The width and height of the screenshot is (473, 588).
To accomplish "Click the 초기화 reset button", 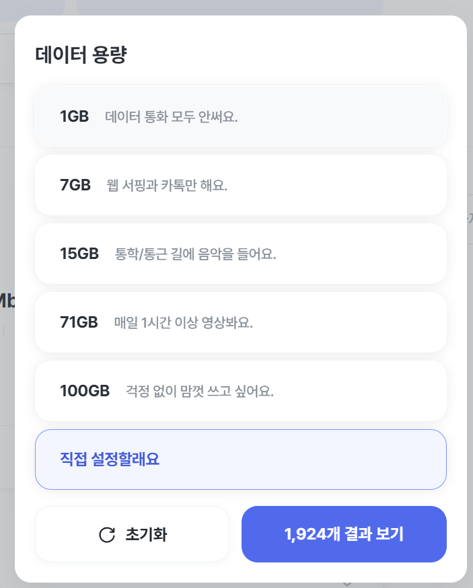I will pos(132,534).
